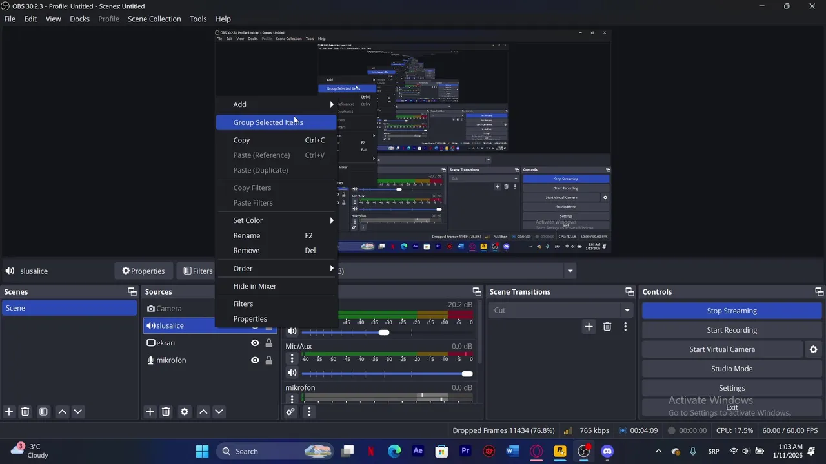Viewport: 826px width, 464px height.
Task: Open the source toolbar device dropdown arrow
Action: pyautogui.click(x=570, y=271)
